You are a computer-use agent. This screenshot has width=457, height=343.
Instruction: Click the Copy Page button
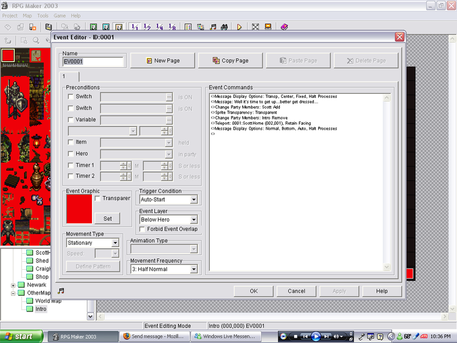click(x=230, y=61)
